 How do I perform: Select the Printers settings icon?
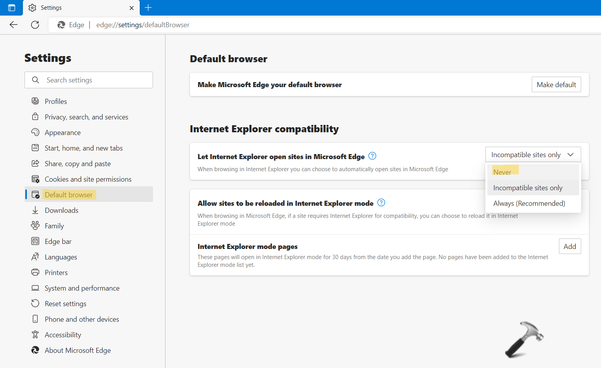click(x=35, y=272)
